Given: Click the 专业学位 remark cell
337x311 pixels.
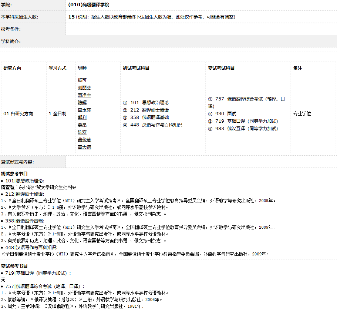Looking at the screenshot, I should click(x=302, y=114).
